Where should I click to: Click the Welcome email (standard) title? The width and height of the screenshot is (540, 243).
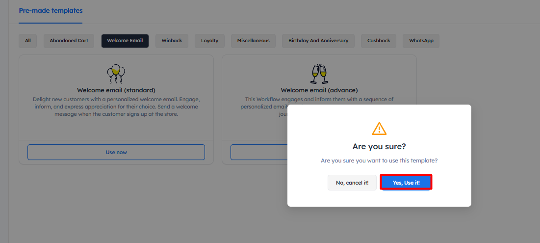point(116,90)
